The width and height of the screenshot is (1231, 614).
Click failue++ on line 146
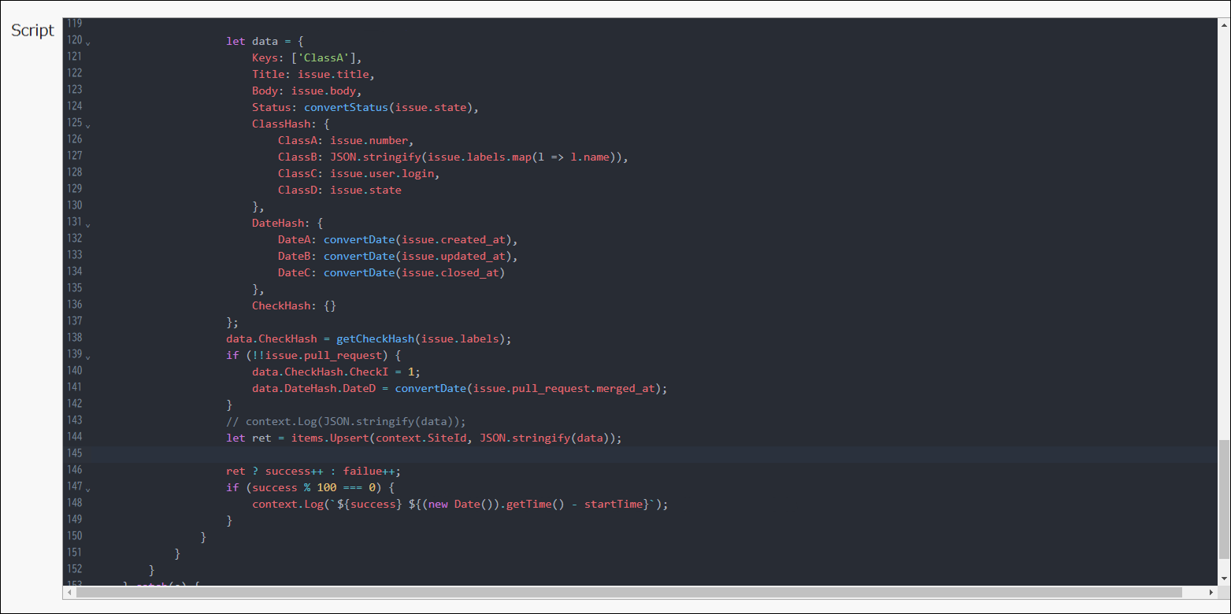click(369, 471)
